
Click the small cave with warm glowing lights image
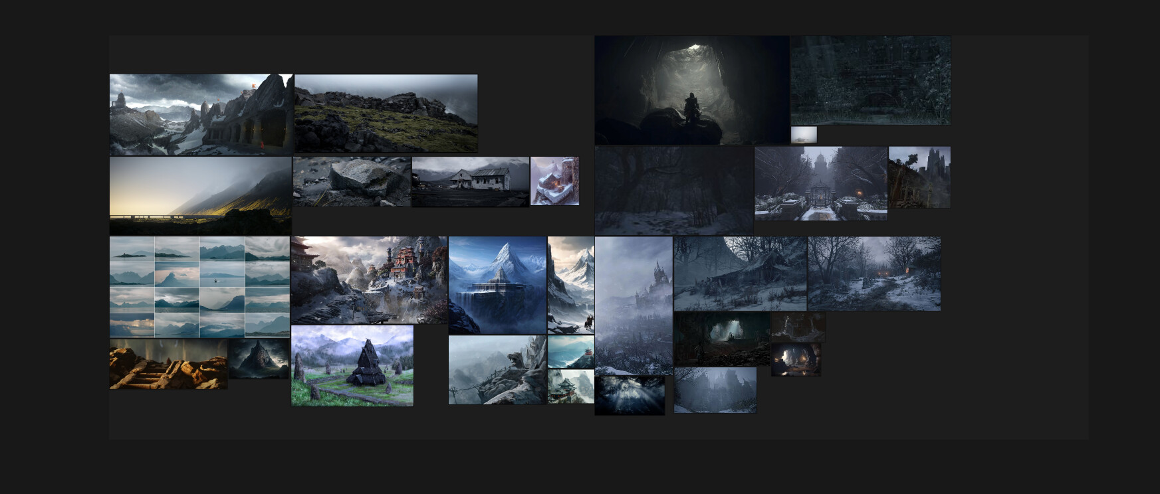pyautogui.click(x=796, y=359)
